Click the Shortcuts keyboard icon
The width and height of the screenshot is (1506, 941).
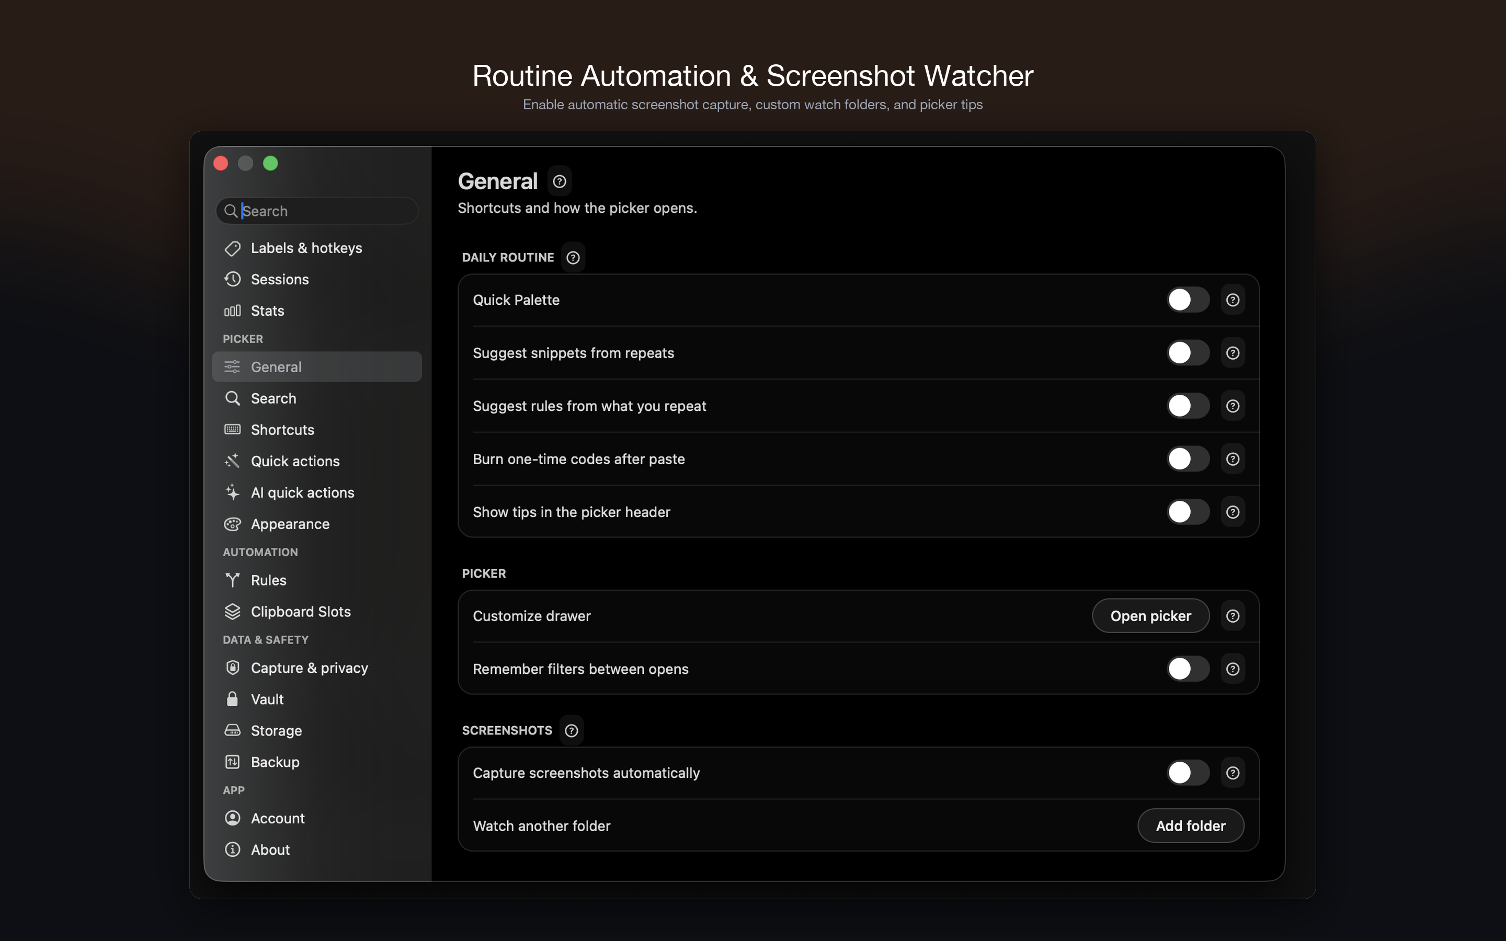tap(232, 429)
